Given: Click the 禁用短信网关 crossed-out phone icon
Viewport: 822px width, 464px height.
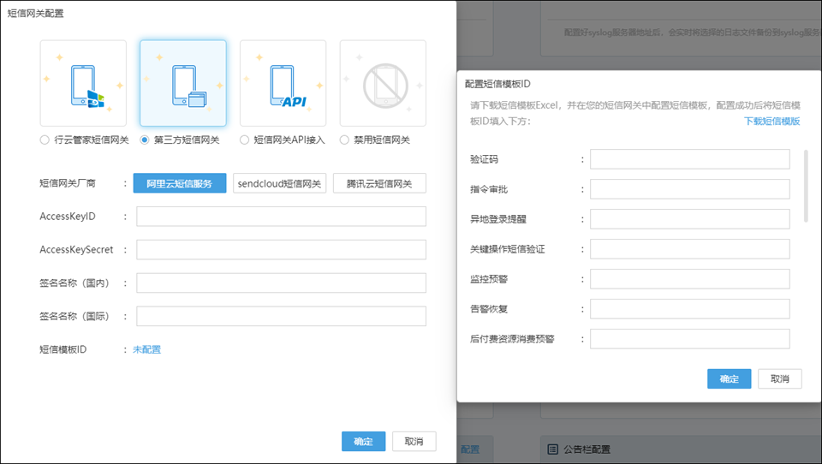Looking at the screenshot, I should (383, 84).
